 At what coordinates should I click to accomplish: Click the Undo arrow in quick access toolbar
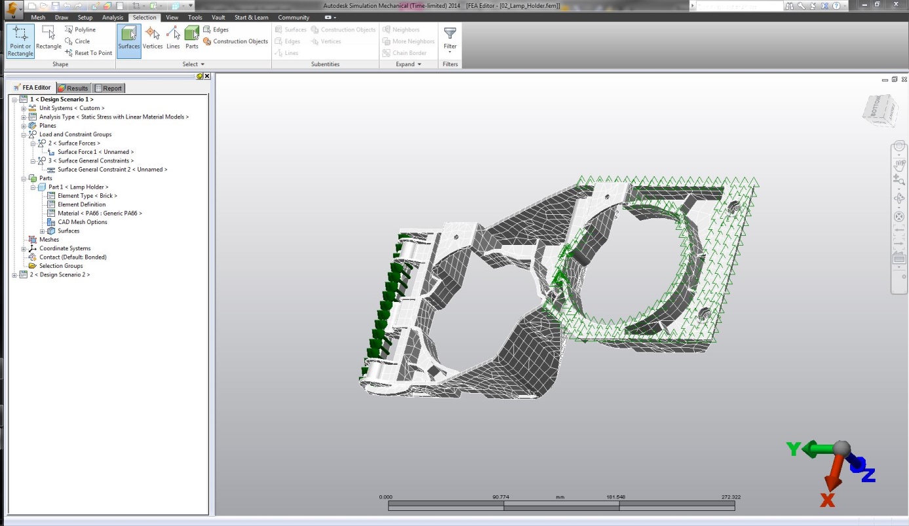[67, 6]
